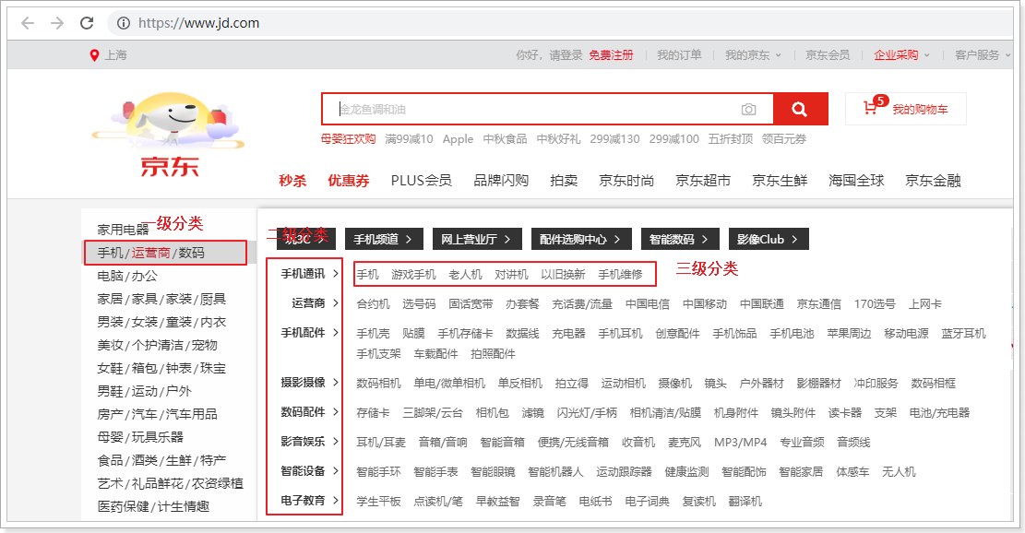Click the site info icon in address bar
Screen dimensions: 1025x533
click(124, 23)
